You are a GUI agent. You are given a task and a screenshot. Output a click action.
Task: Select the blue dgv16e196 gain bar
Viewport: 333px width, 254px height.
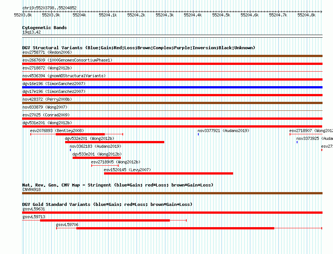pos(172,87)
